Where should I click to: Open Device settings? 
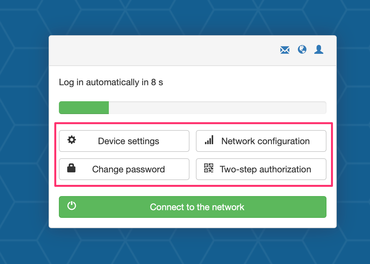pos(124,141)
